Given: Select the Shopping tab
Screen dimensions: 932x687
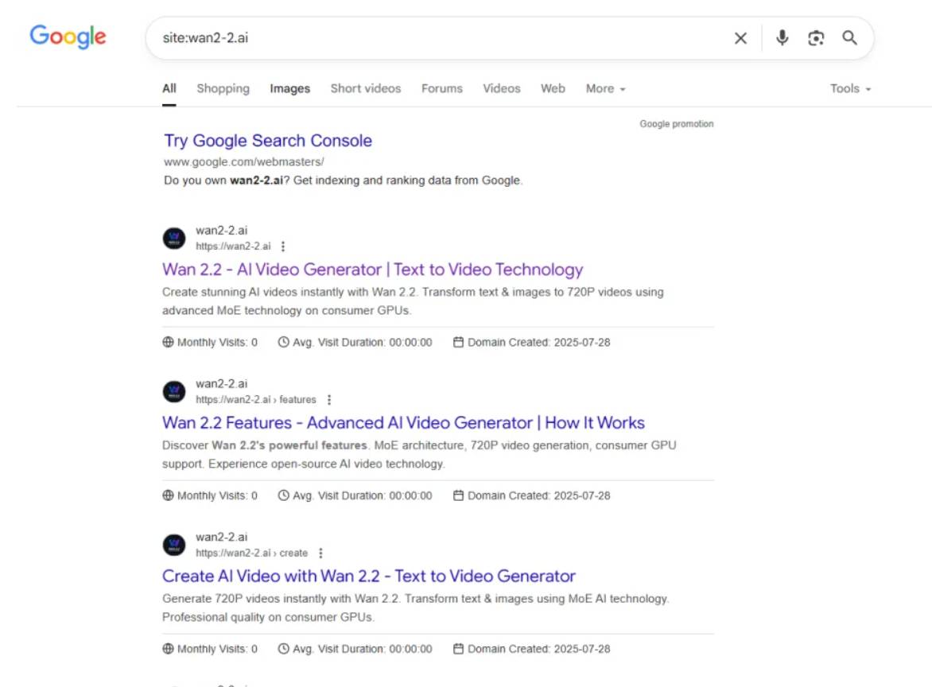Looking at the screenshot, I should click(223, 88).
